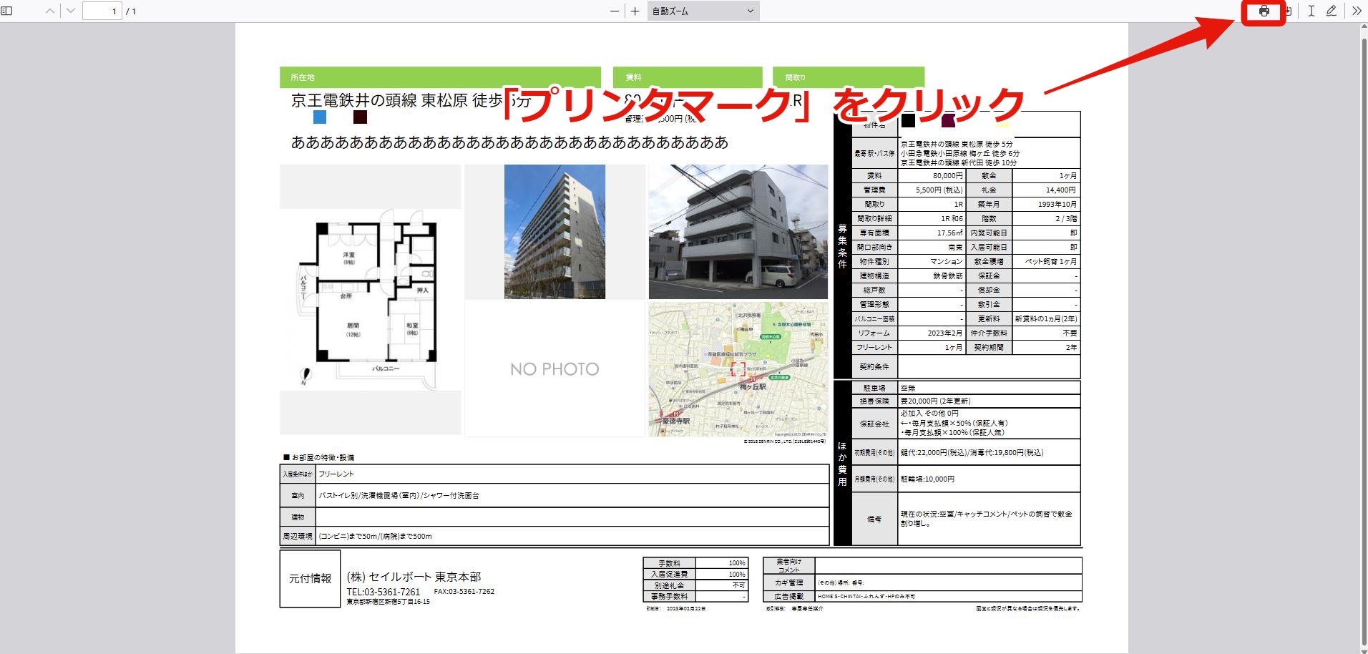Screen dimensions: 1368x654
Task: Click the 駐輪場:10,000円 monthly cost text
Action: point(927,479)
